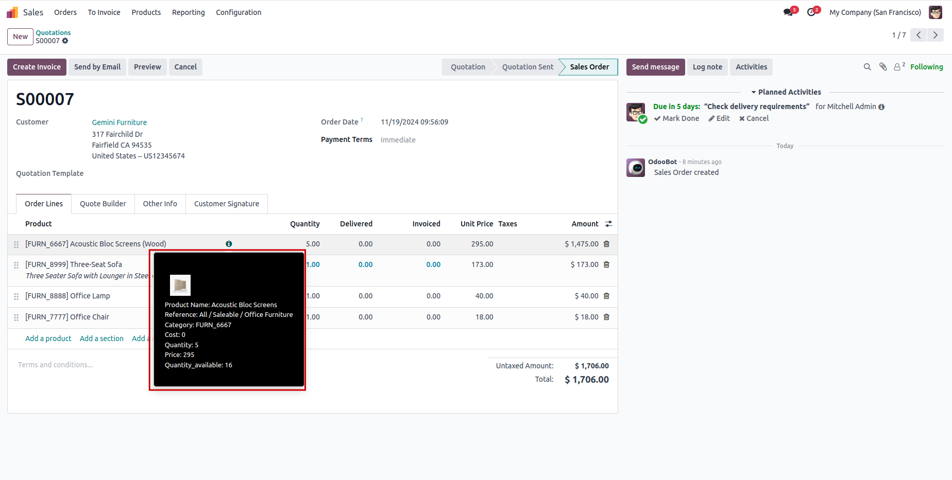Open the Activities button in chatter
Viewport: 952px width, 480px height.
click(751, 67)
